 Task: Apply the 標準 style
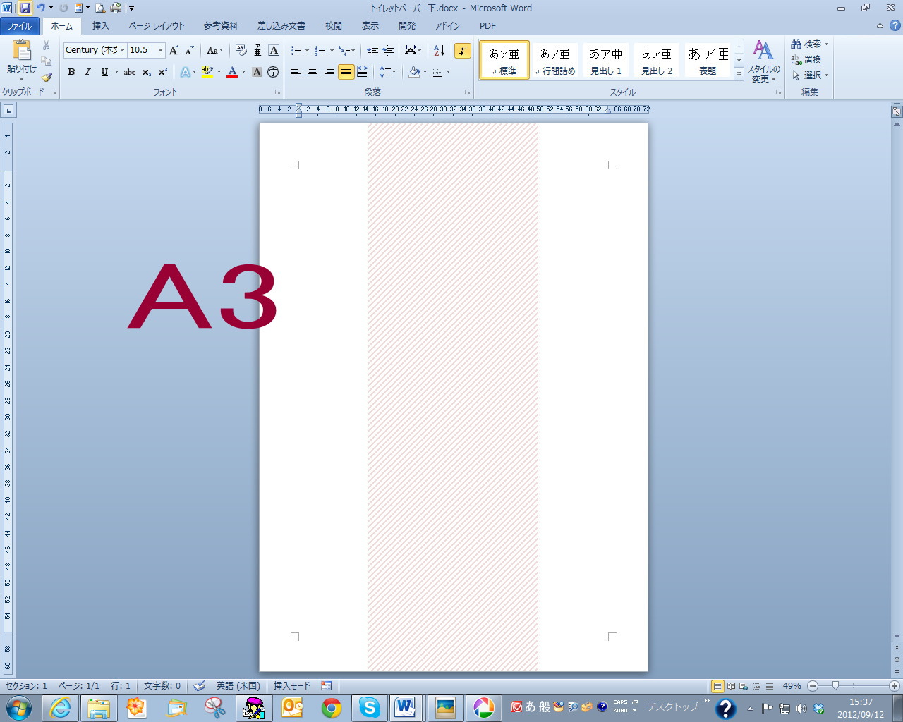[x=504, y=60]
